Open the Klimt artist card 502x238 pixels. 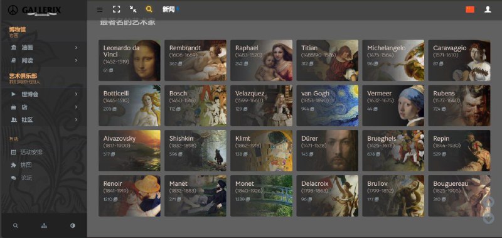point(261,151)
